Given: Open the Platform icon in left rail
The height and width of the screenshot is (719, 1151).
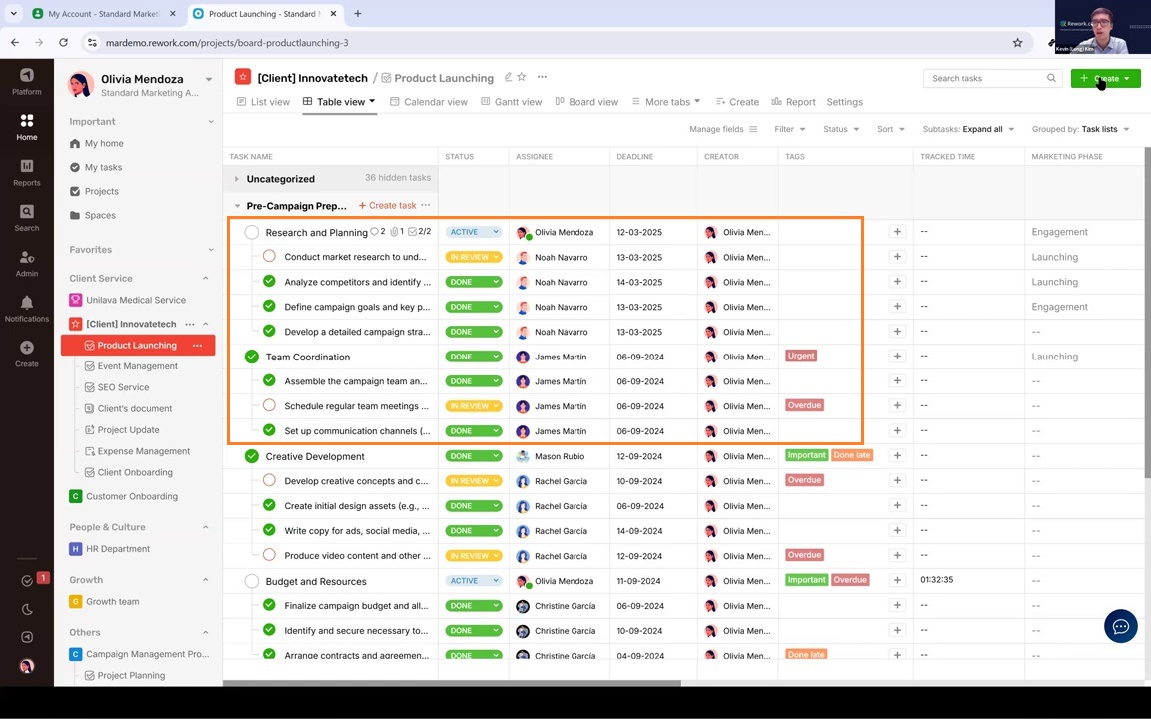Looking at the screenshot, I should tap(26, 82).
